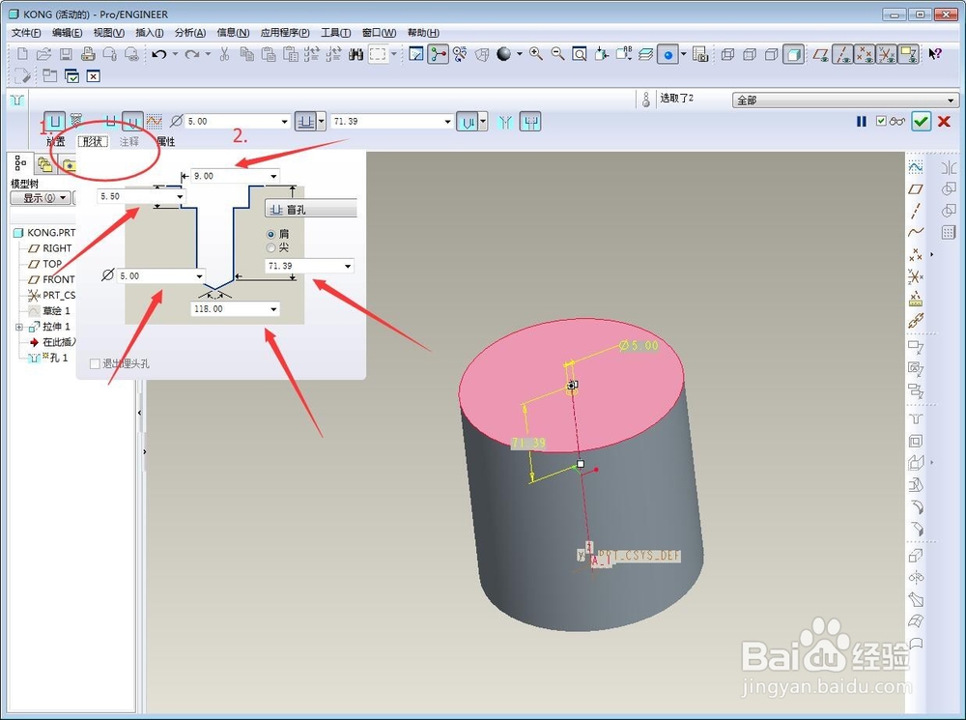
Task: Select the FRONT datum plane in tree
Action: coord(59,279)
